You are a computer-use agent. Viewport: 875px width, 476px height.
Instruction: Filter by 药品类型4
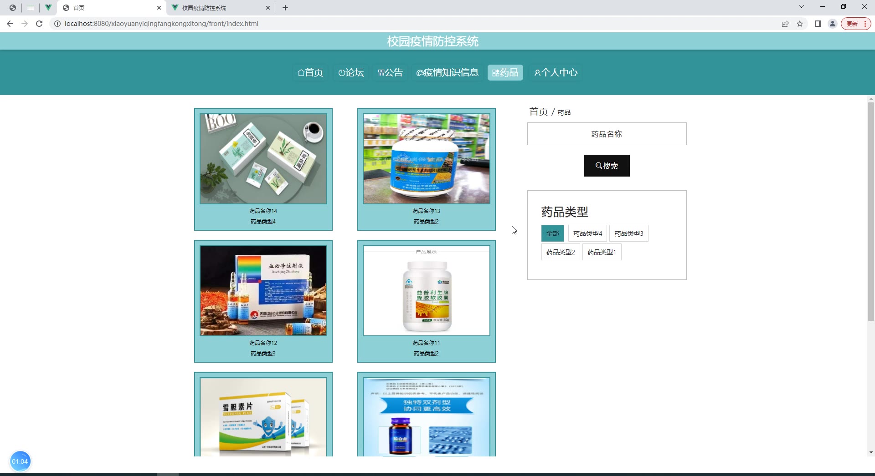click(587, 233)
